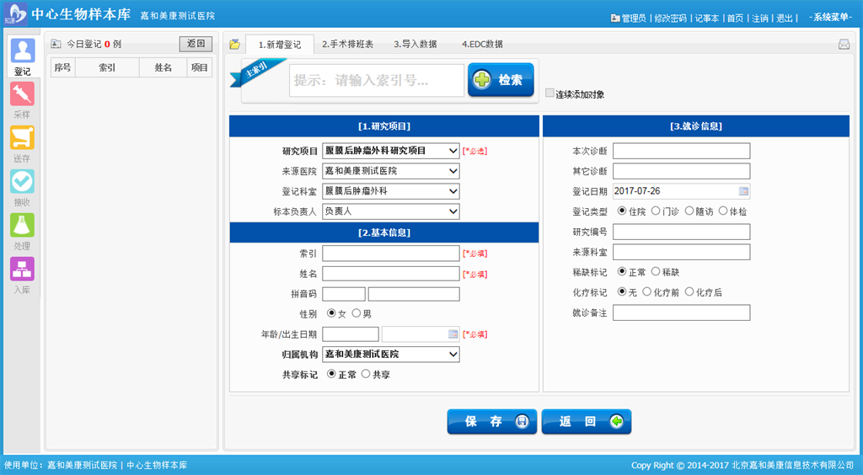
Task: Open the 采样 sampling sidebar icon
Action: (x=22, y=94)
